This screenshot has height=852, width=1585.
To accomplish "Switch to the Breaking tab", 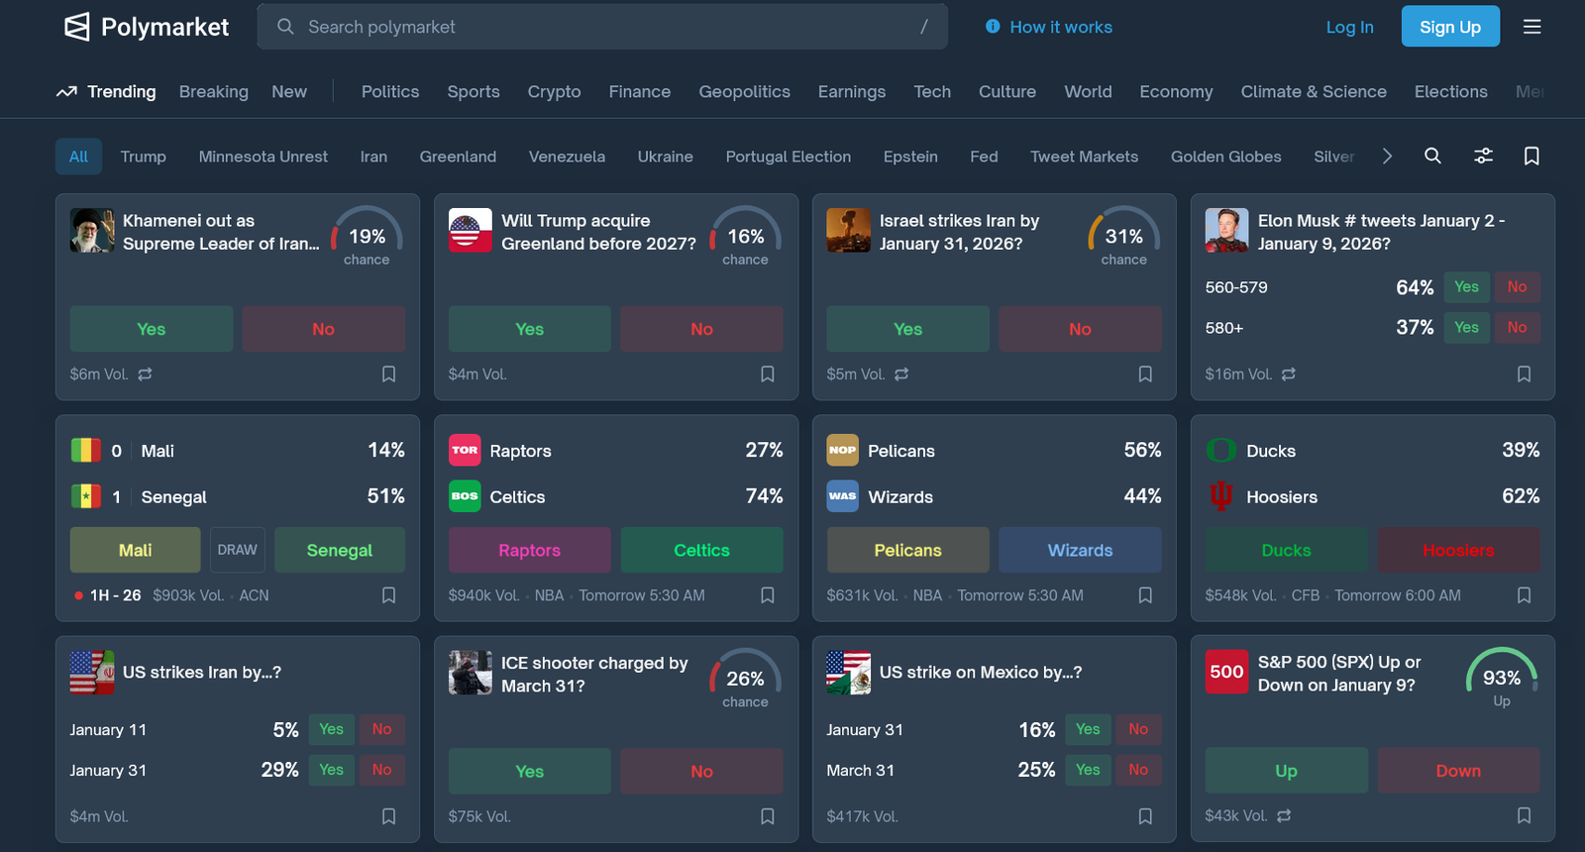I will (x=214, y=91).
